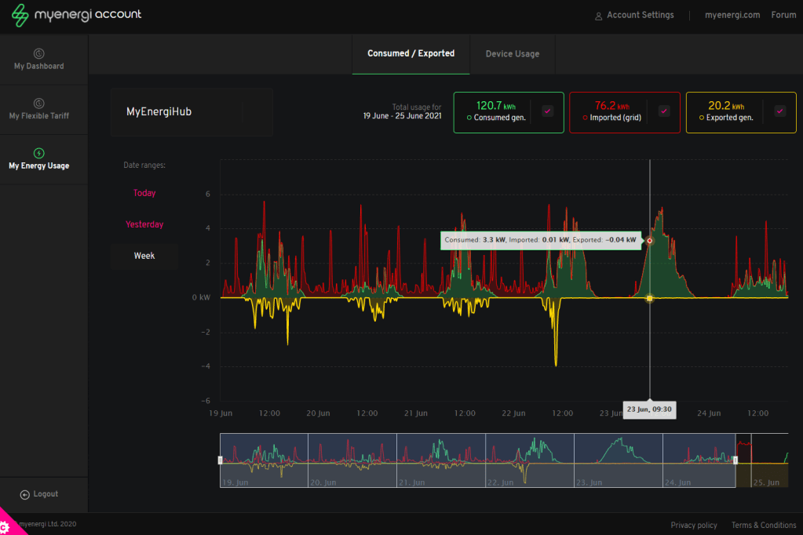Disable the Exported gen. series checkbox
803x535 pixels.
point(780,111)
